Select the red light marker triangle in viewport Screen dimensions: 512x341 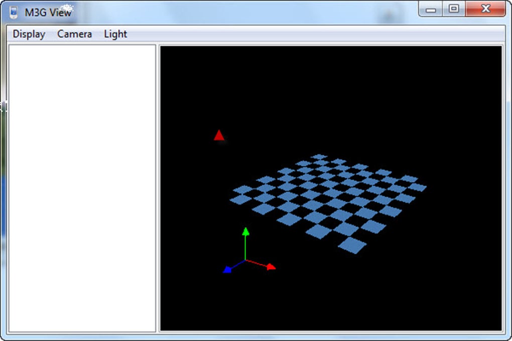point(219,135)
